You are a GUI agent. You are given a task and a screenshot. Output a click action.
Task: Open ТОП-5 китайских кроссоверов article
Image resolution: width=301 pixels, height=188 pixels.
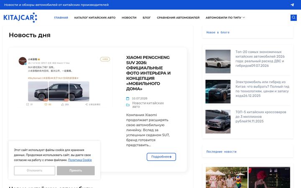pos(261,117)
